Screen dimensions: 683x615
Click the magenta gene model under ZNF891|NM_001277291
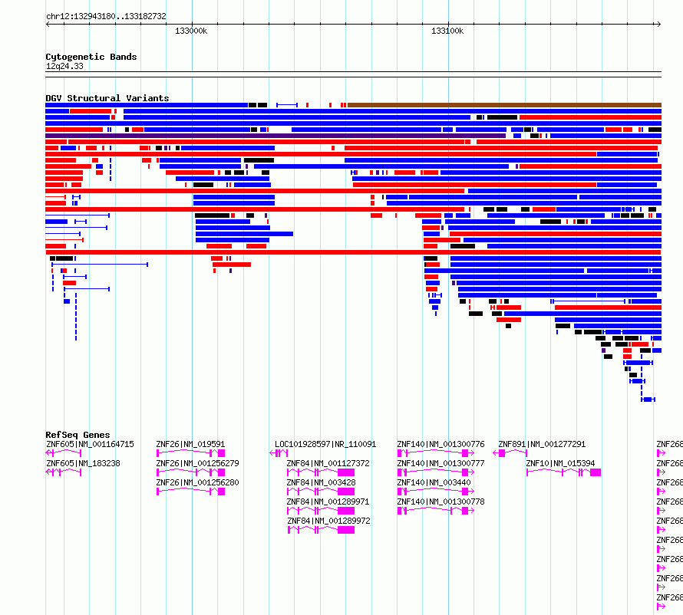[510, 453]
